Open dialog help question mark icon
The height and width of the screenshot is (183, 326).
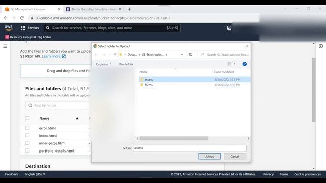[244, 64]
